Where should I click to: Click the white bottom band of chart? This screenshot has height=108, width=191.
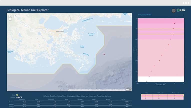pos(161,79)
